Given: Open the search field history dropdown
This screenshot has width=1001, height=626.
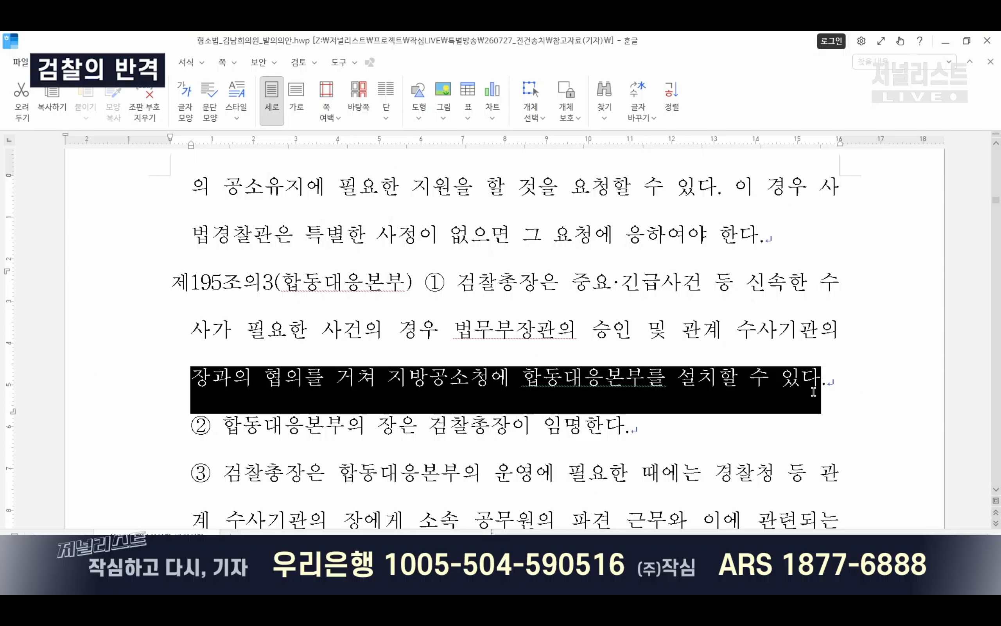Looking at the screenshot, I should [949, 62].
